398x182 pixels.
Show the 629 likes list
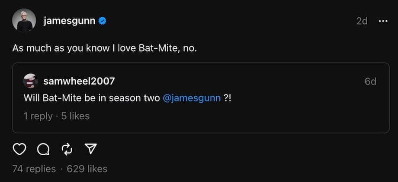(87, 169)
